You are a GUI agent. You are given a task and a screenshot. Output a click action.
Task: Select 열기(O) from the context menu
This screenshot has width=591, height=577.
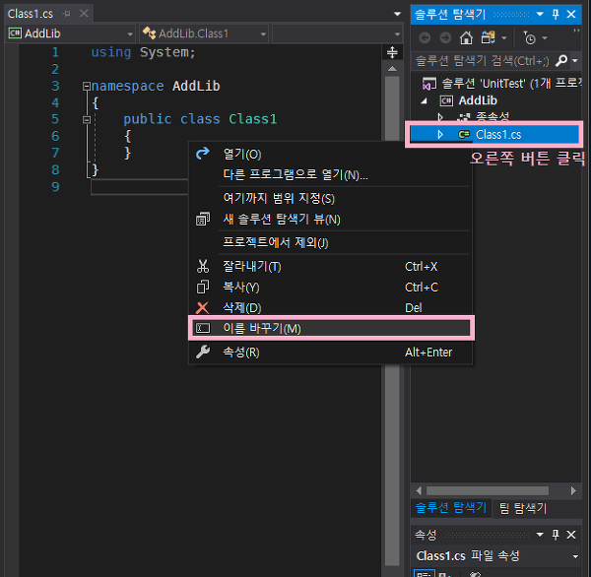point(330,154)
